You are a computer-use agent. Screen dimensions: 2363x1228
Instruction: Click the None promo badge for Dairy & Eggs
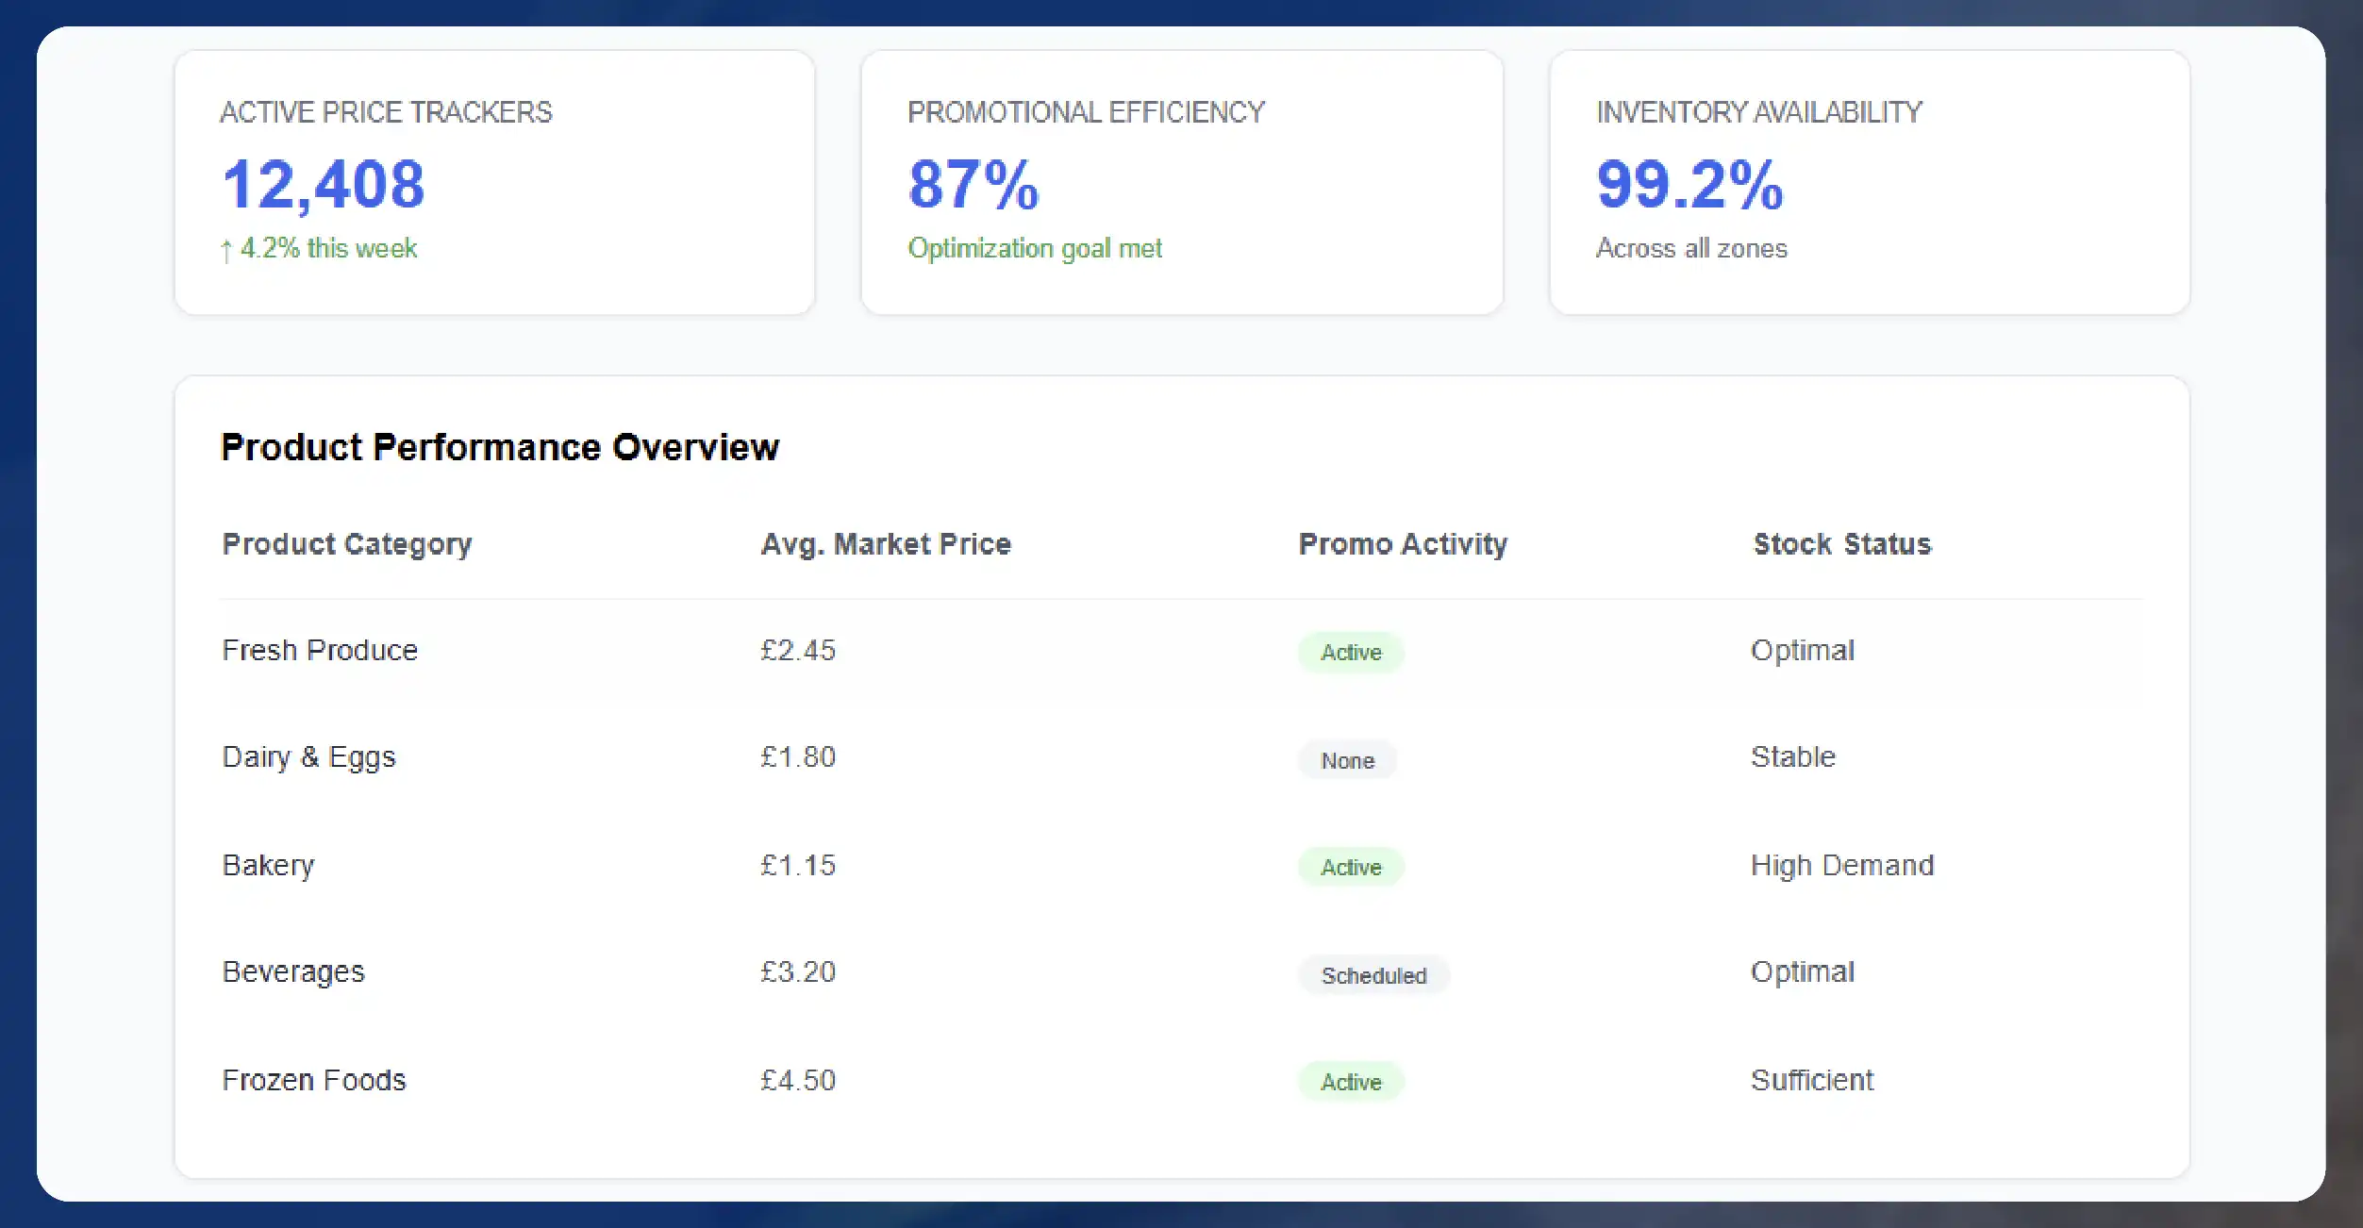pos(1347,760)
